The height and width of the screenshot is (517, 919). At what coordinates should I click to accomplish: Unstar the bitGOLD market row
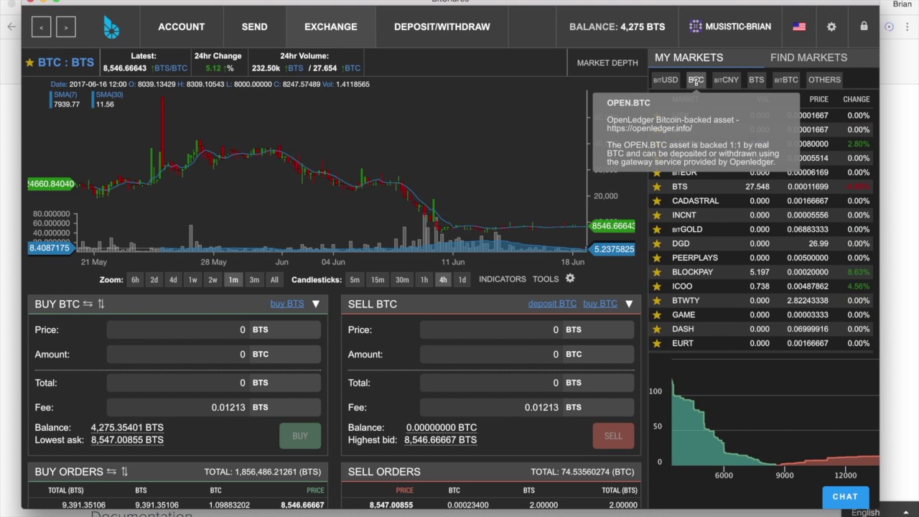[x=657, y=229]
